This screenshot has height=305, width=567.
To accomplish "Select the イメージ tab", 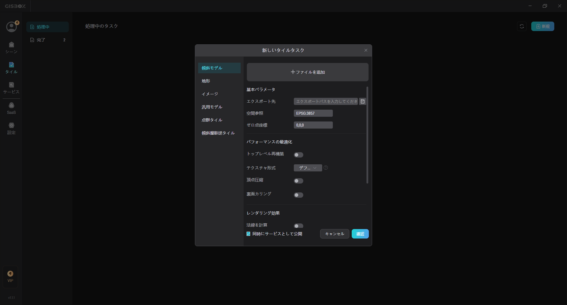I will pyautogui.click(x=219, y=94).
